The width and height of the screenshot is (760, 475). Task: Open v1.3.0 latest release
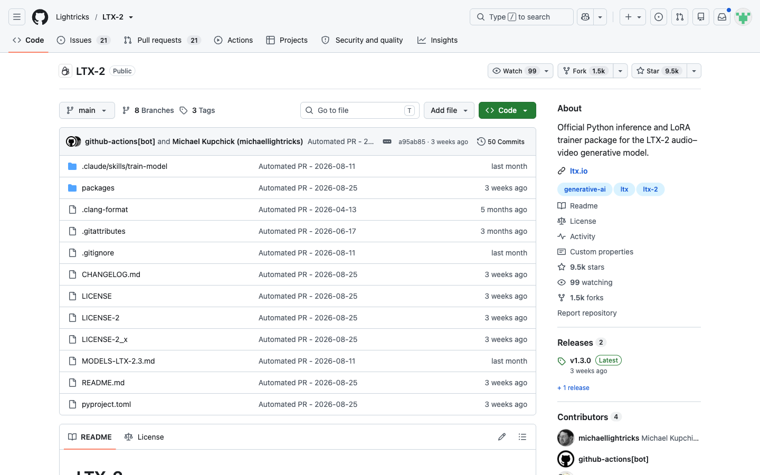pos(581,360)
